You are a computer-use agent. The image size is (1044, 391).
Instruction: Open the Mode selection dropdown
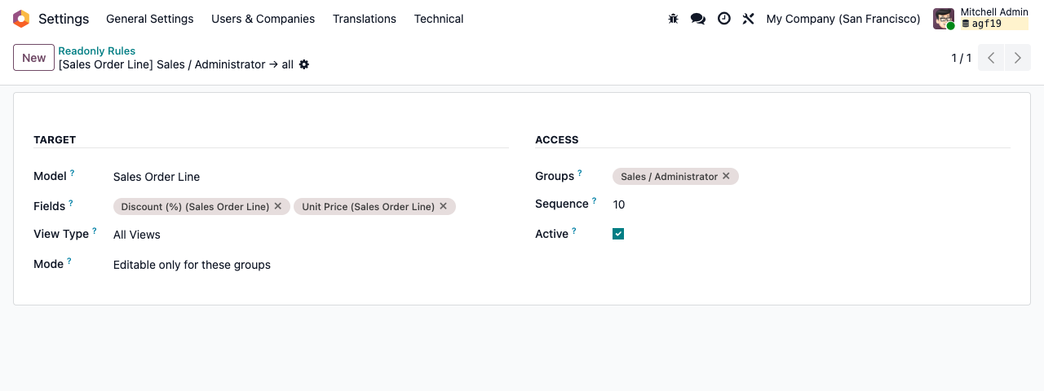click(x=310, y=265)
